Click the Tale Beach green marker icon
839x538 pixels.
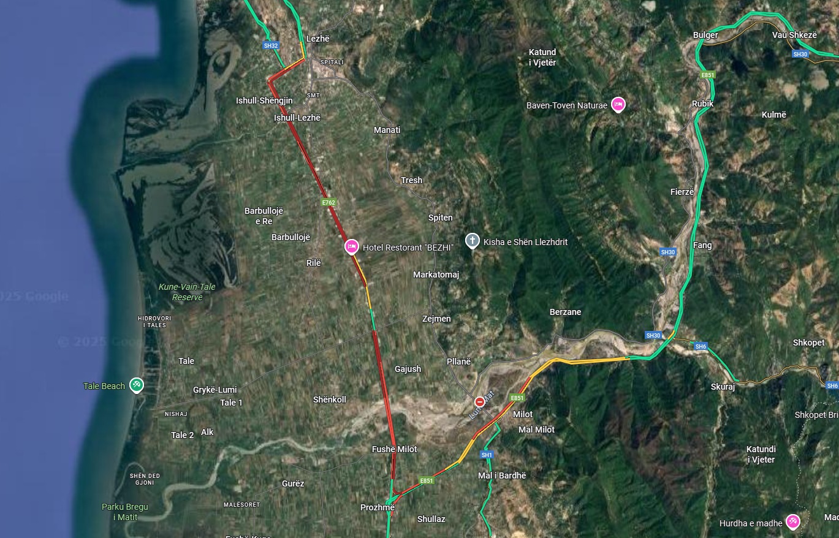tap(137, 385)
